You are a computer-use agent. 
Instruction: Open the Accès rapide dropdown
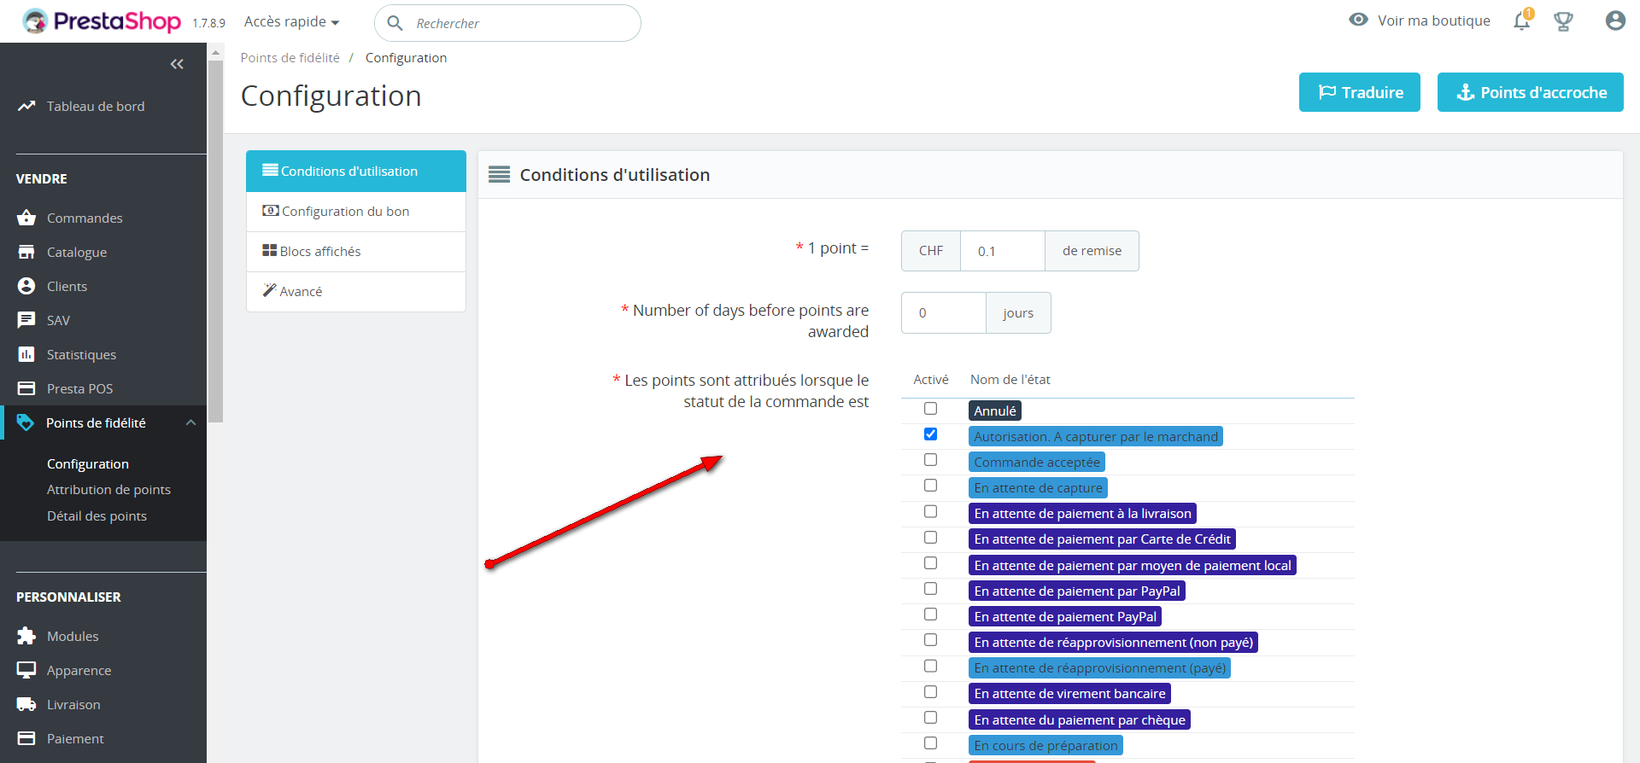[x=291, y=21]
